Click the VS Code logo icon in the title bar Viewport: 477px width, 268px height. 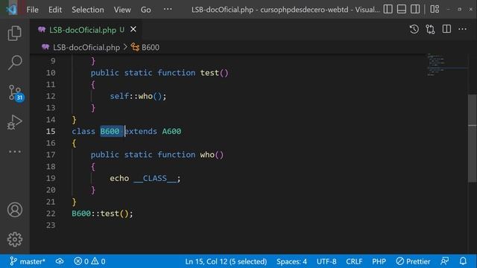pyautogui.click(x=12, y=10)
